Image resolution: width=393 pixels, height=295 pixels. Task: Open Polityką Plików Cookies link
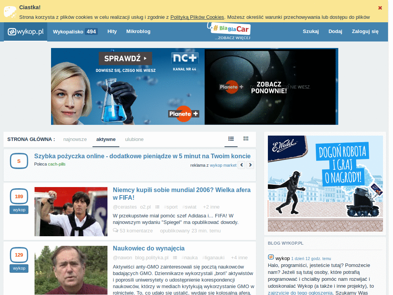197,17
